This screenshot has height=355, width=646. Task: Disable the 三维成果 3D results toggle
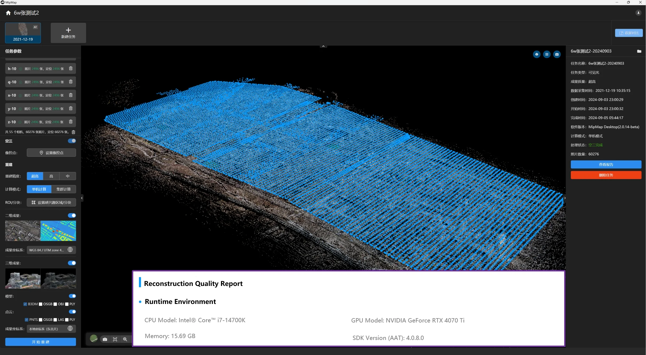point(72,263)
